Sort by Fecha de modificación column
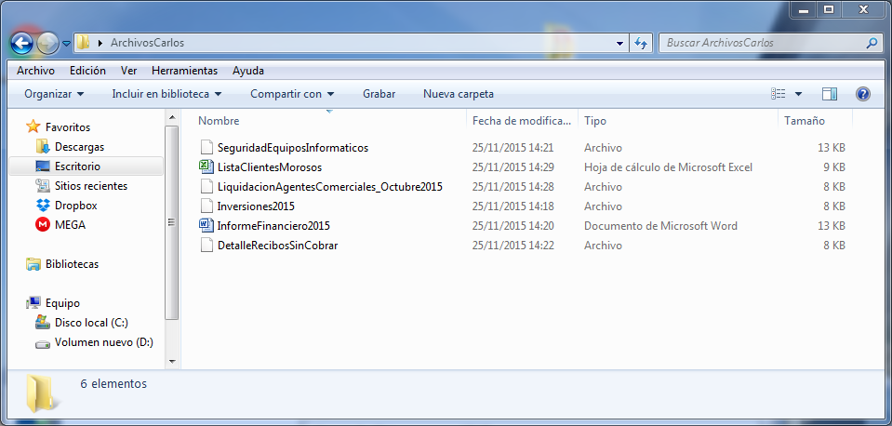This screenshot has height=426, width=892. coord(522,121)
